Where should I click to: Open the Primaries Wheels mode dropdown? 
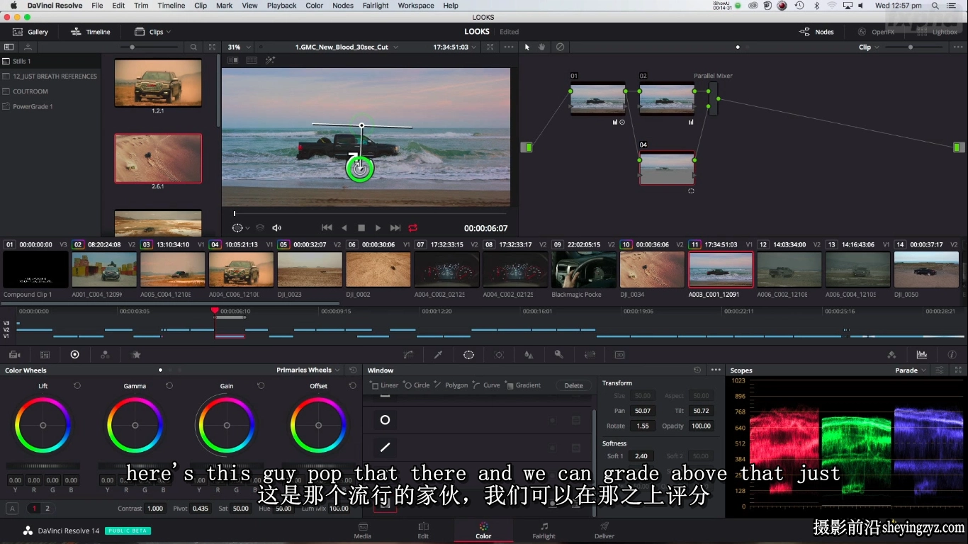(x=308, y=370)
